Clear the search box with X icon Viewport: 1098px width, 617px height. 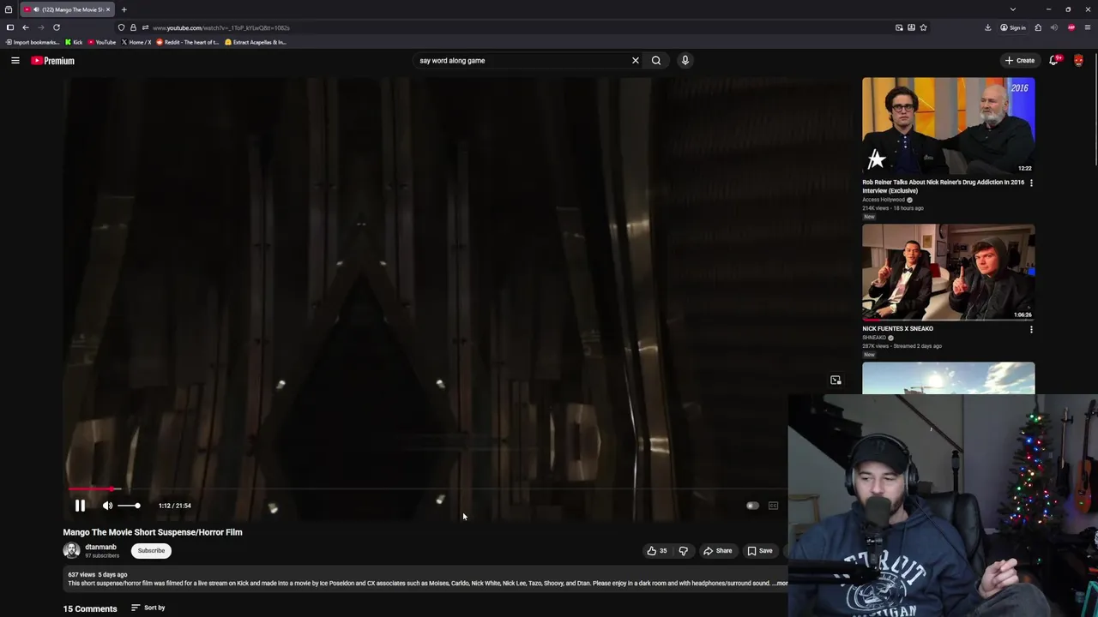636,61
